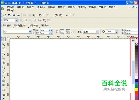
Task: Expand the 贴齐 snap menu
Action: point(45,26)
